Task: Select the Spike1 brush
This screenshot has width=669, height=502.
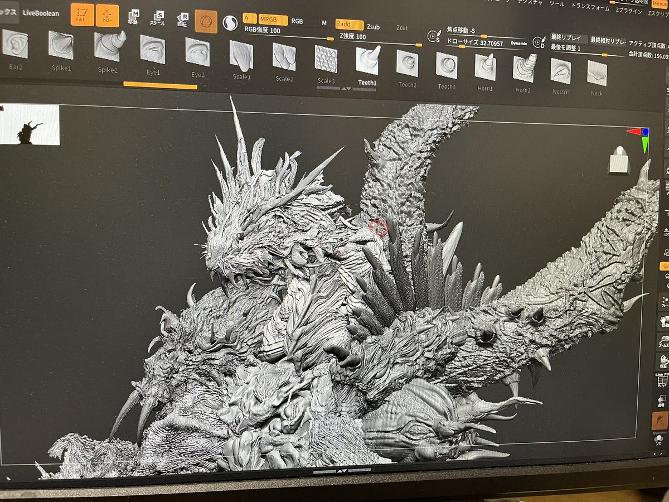Action: click(61, 45)
